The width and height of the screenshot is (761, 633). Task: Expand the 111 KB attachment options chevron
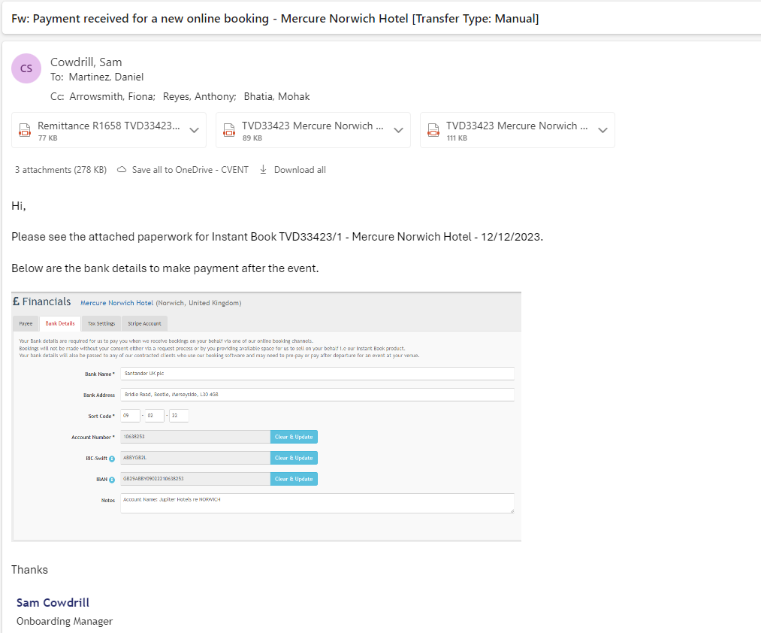pyautogui.click(x=602, y=130)
